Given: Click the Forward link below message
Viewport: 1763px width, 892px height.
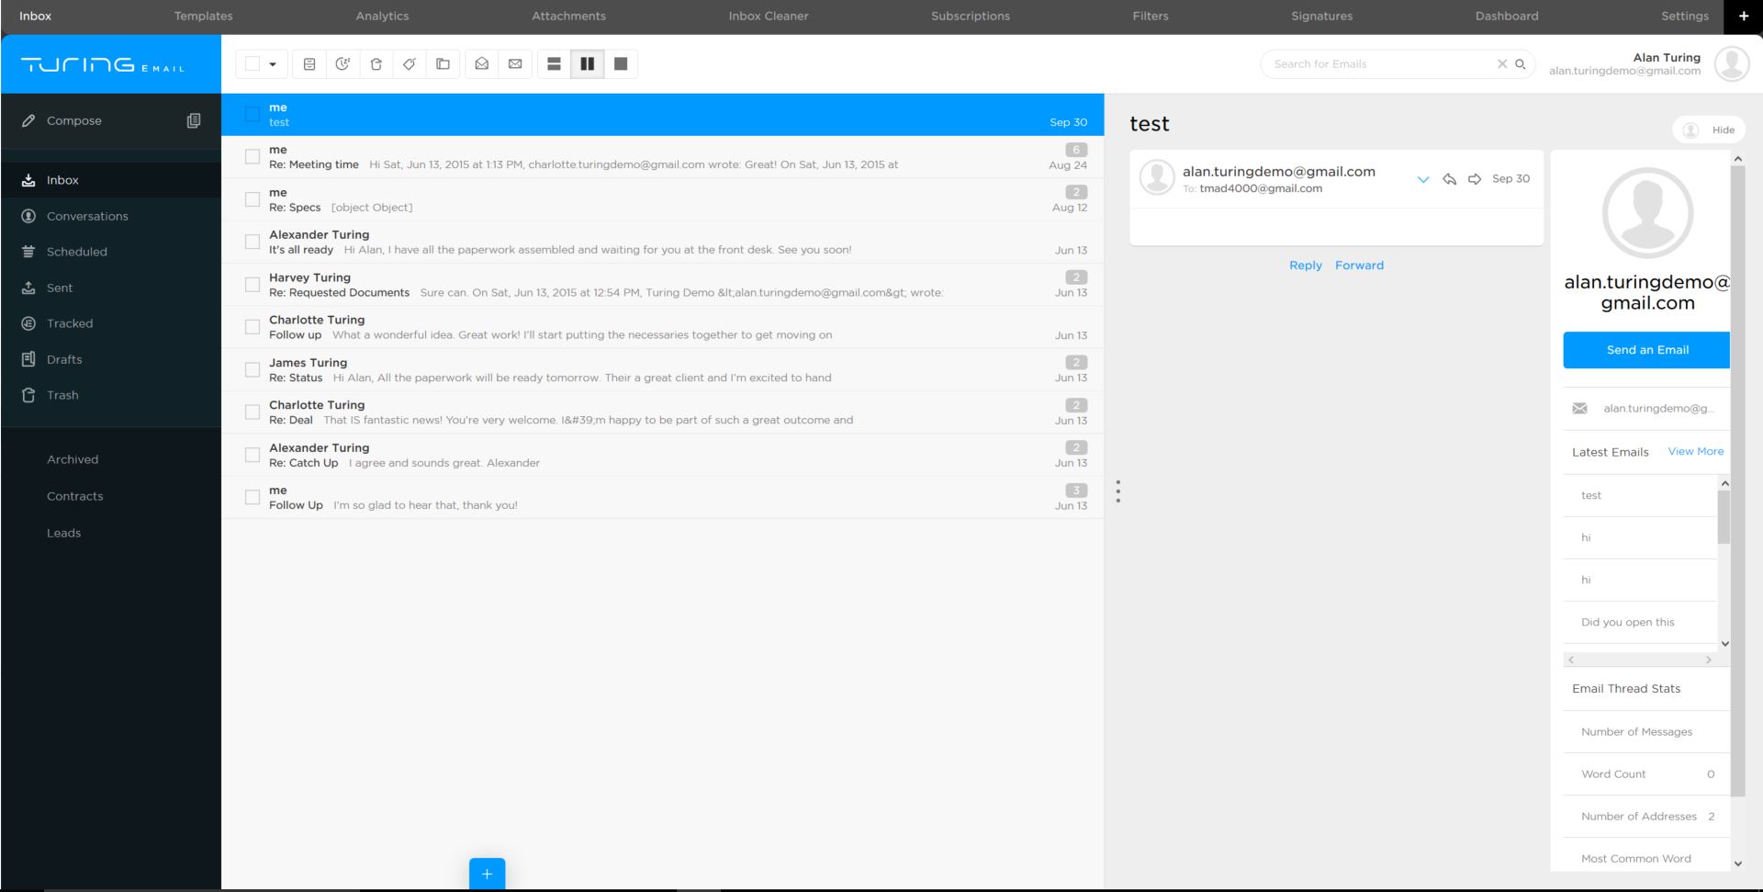Looking at the screenshot, I should 1359,265.
